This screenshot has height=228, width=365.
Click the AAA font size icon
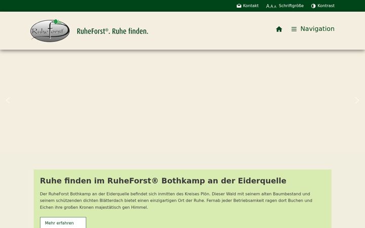point(271,6)
